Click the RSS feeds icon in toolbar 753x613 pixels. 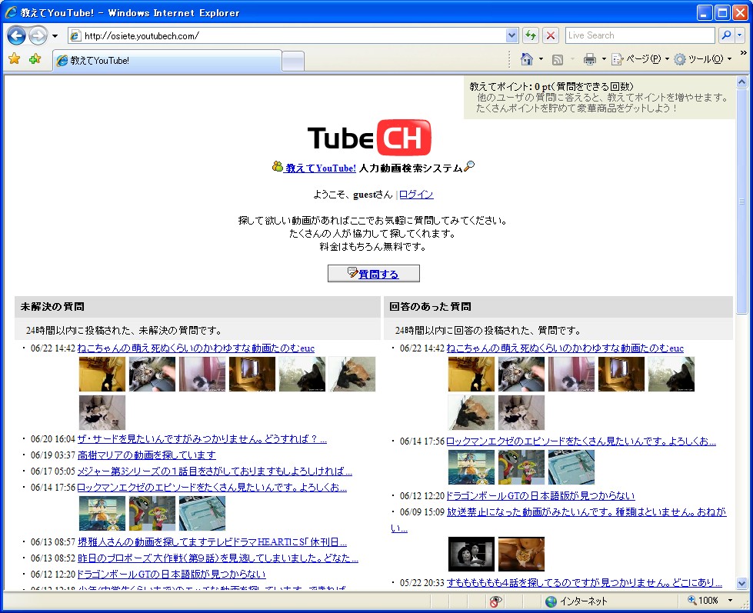pos(558,59)
